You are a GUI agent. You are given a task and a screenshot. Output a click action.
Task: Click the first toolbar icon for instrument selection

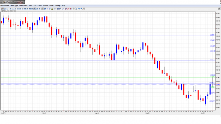[3, 9]
